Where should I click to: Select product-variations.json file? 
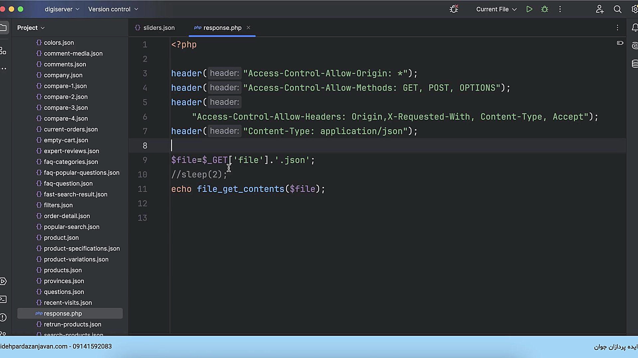[76, 260]
